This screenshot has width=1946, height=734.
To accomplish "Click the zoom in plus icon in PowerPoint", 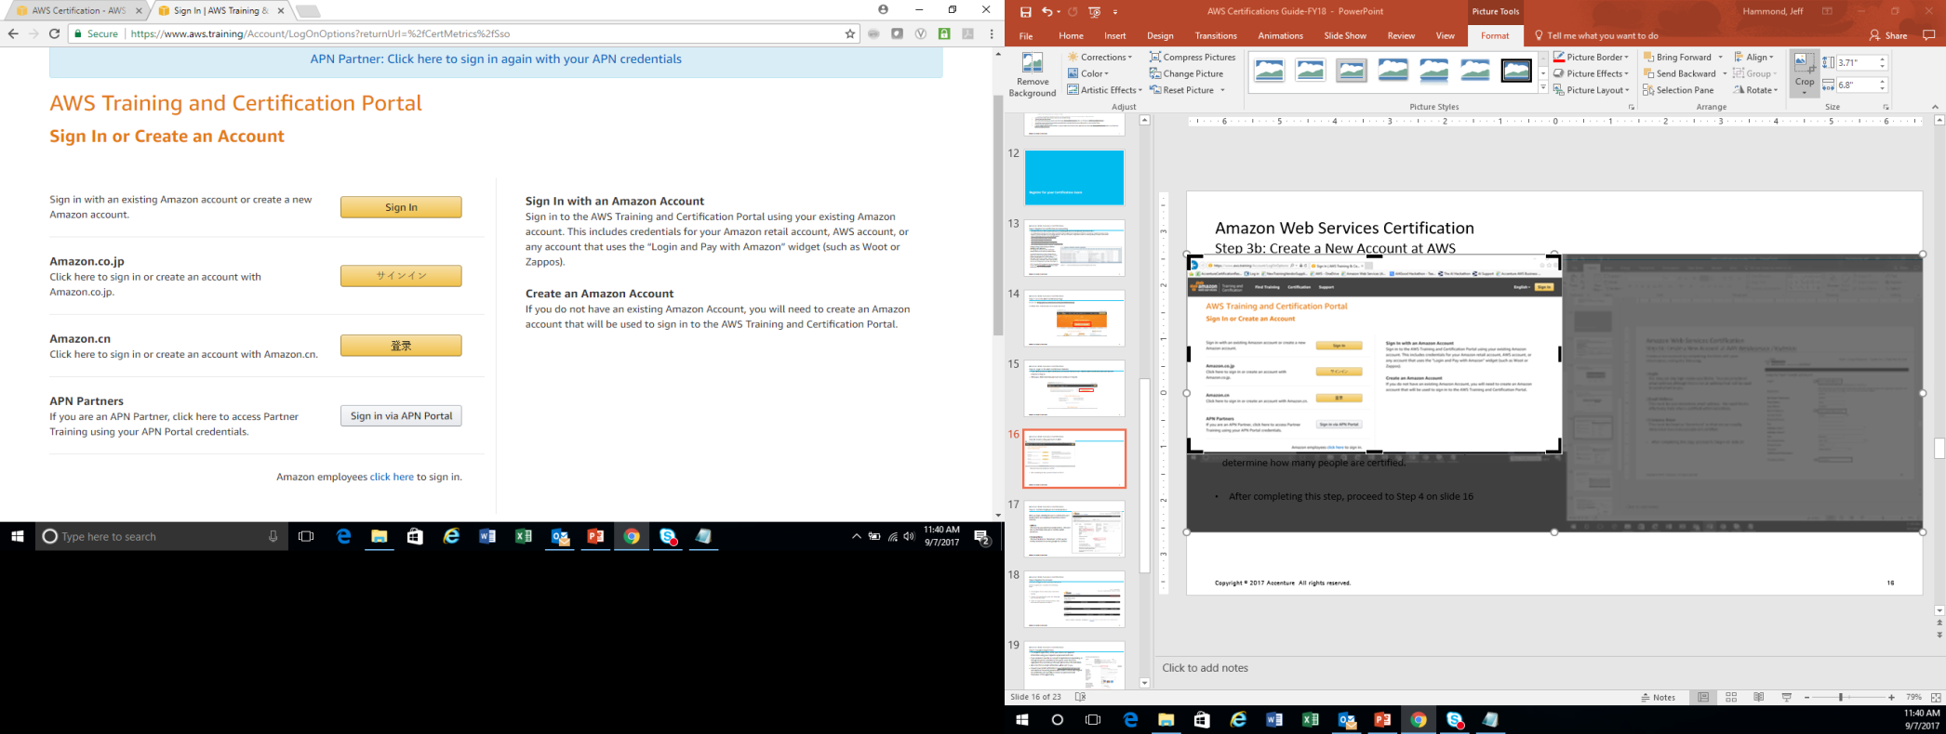I will [1891, 697].
